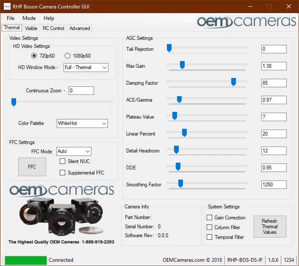Click the RHP-BOS-DS-IF status bar entry
The image size is (299, 266).
[245, 260]
